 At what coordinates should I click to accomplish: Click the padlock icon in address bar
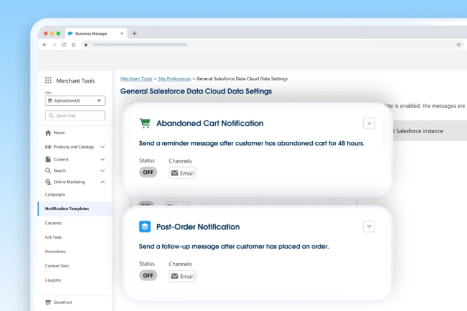(x=86, y=45)
